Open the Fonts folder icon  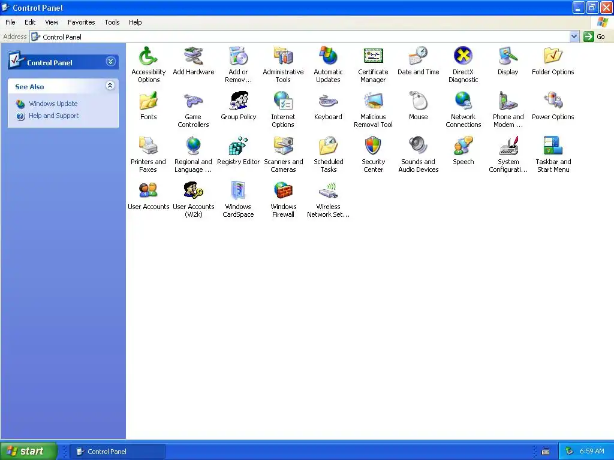[149, 107]
